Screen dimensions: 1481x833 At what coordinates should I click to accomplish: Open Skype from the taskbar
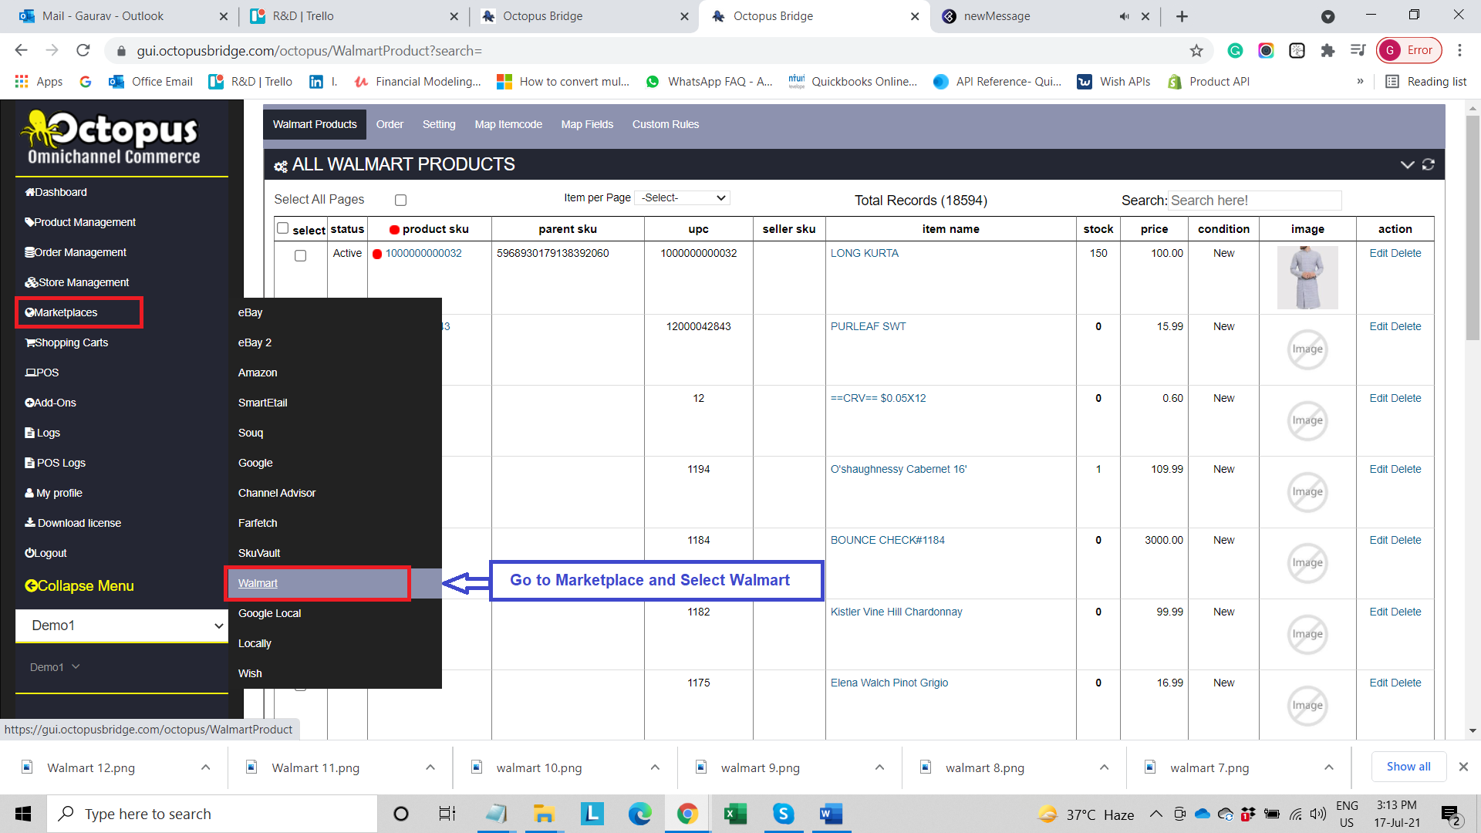(783, 814)
